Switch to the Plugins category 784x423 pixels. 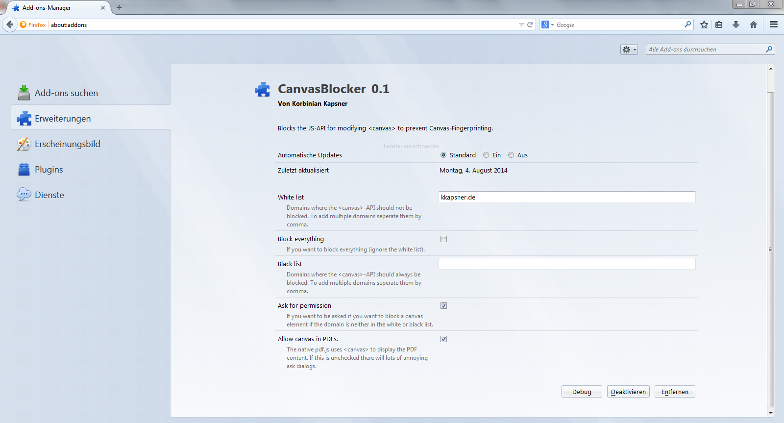(x=91, y=169)
